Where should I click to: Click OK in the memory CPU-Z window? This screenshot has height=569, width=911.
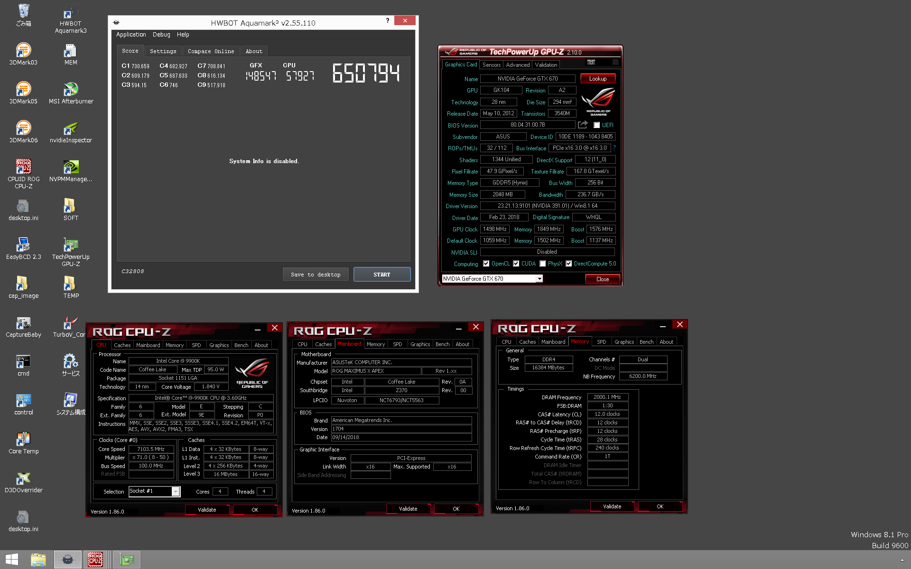pos(660,506)
